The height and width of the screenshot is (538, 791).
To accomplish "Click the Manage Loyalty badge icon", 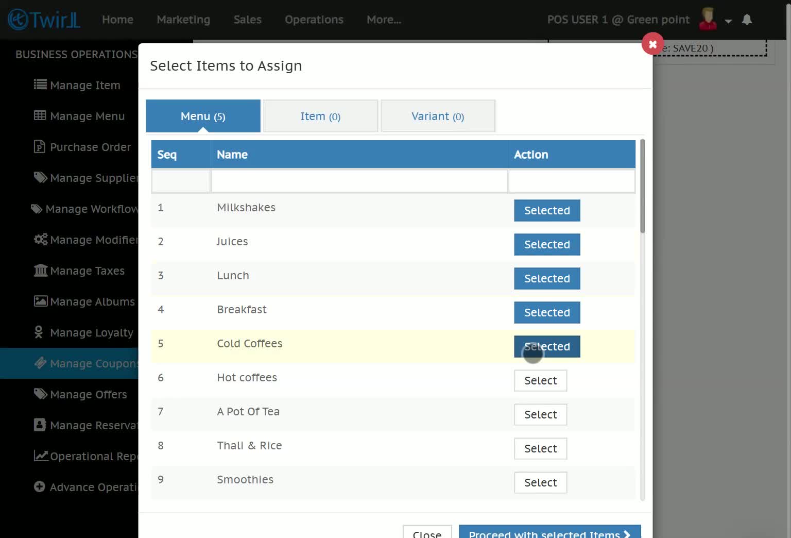I will [39, 332].
